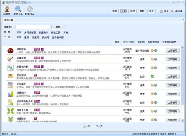Click the 查找工具 magnifier toolbar icon
The image size is (186, 136).
point(18,9)
